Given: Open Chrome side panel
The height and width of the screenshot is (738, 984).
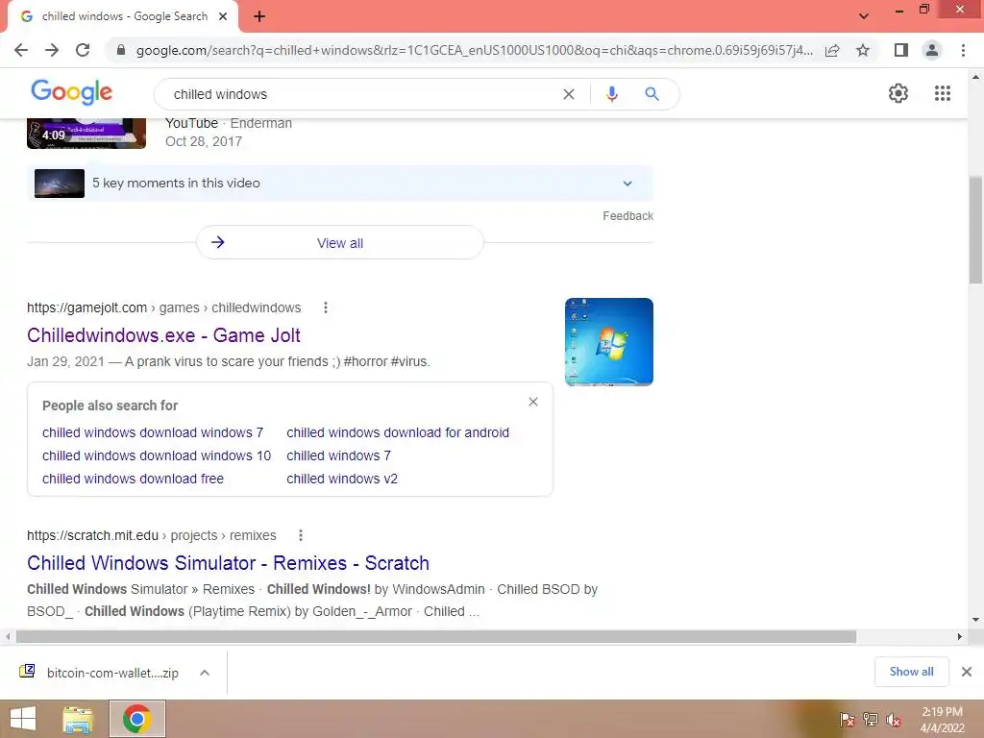Looking at the screenshot, I should pyautogui.click(x=901, y=50).
